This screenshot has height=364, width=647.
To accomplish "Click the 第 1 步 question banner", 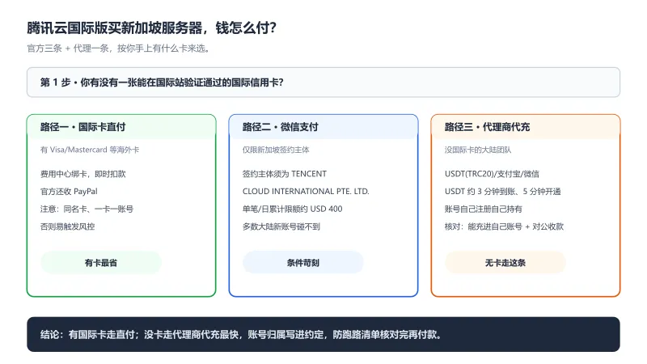I will pos(323,83).
